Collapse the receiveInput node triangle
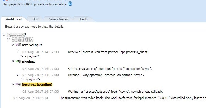Image resolution: width=206 pixels, height=108 pixels. (13, 45)
